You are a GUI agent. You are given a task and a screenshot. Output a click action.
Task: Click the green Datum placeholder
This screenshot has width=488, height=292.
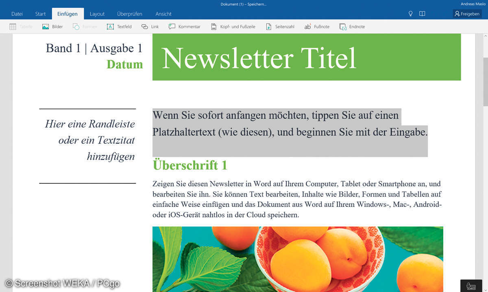pos(125,64)
